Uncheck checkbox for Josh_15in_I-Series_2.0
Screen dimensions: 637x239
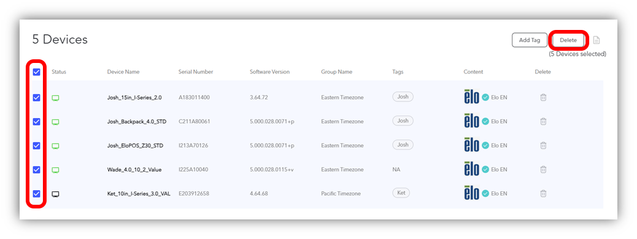pos(37,98)
